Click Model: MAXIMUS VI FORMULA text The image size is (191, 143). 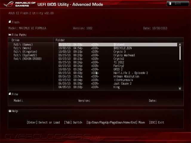tap(27, 28)
